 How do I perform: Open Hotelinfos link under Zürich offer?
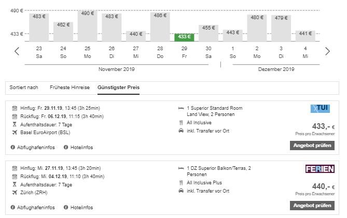click(81, 208)
